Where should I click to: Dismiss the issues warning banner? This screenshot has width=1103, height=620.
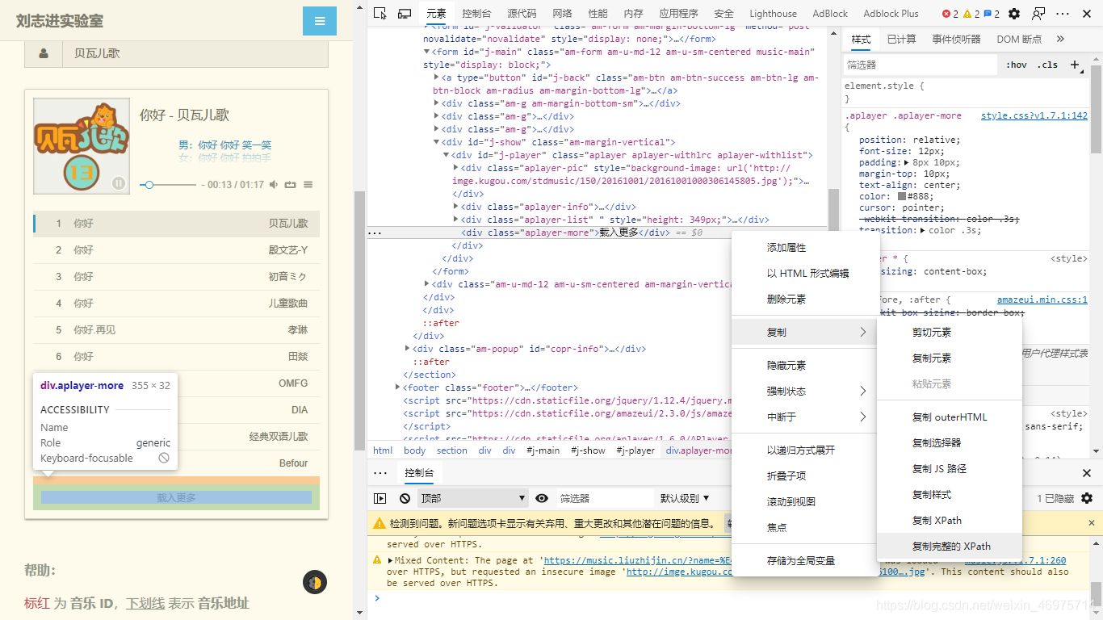click(x=1092, y=523)
